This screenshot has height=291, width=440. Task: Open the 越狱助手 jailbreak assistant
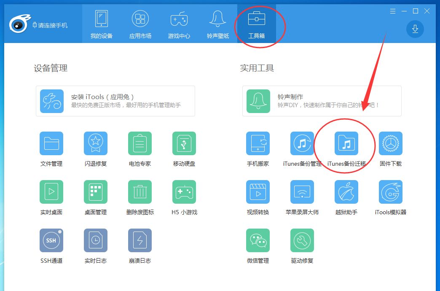[x=346, y=192]
